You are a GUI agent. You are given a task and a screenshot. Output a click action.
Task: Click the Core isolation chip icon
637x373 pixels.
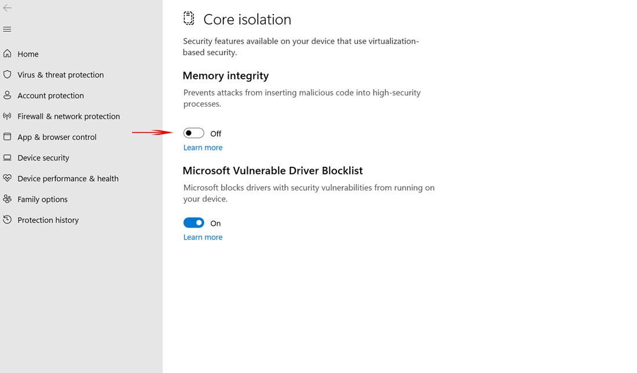tap(189, 19)
